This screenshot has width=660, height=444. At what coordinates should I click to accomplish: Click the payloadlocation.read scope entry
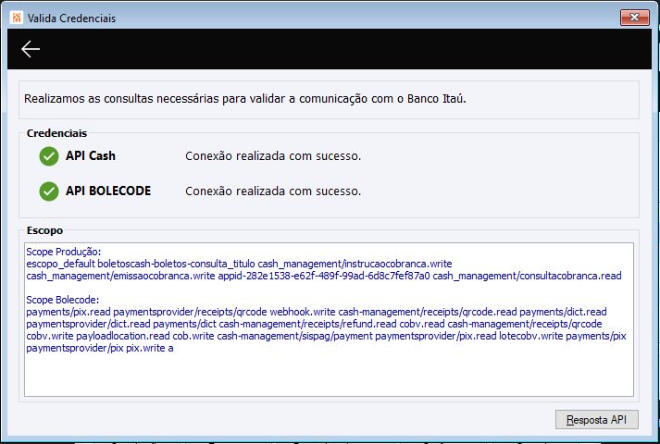pos(123,336)
